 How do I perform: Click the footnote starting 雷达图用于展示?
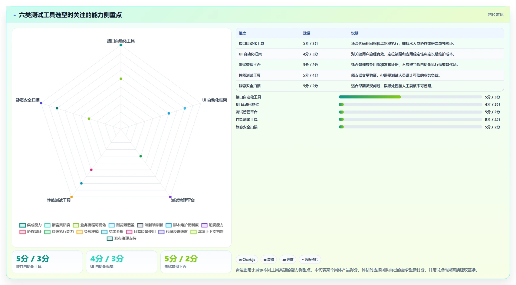click(357, 270)
